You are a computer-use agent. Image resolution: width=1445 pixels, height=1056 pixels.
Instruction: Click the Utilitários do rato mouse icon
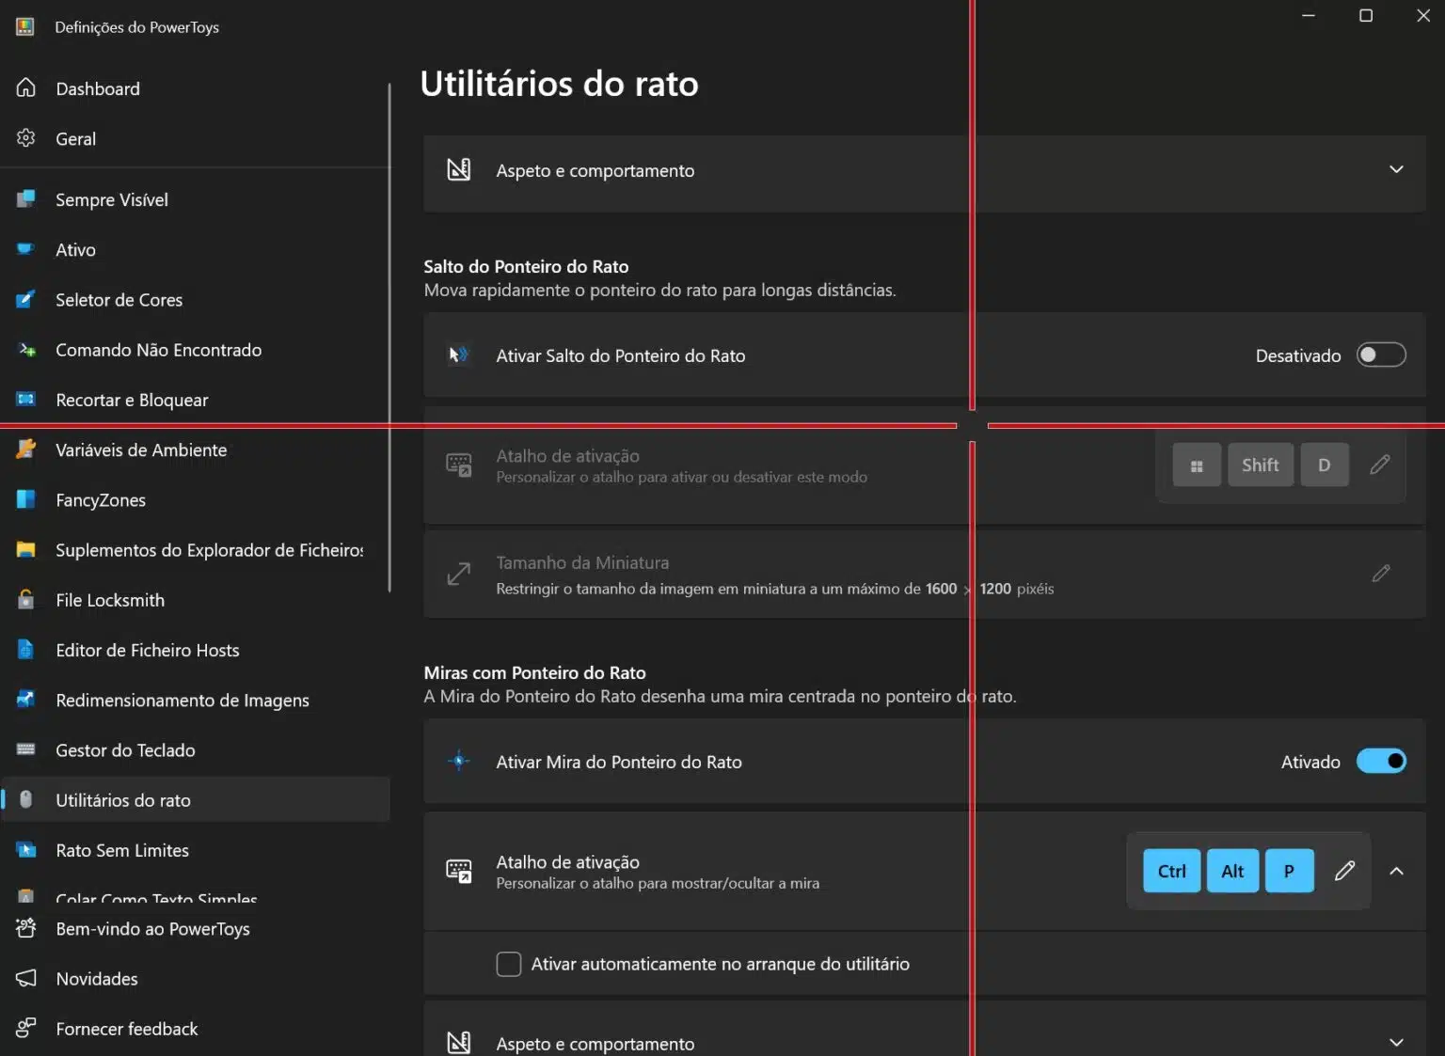coord(26,799)
